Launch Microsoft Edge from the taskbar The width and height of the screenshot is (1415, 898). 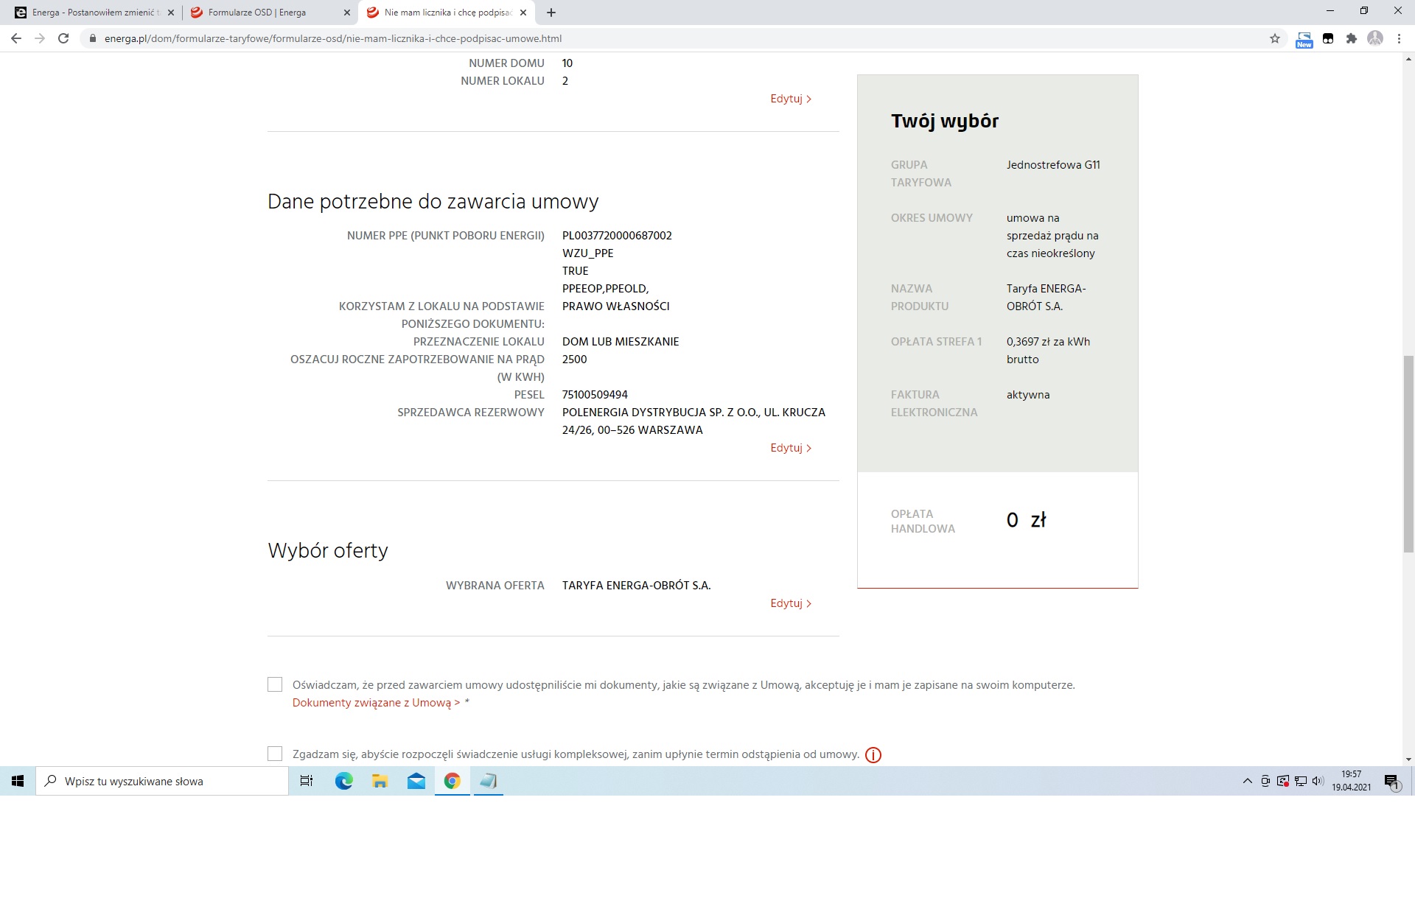pyautogui.click(x=343, y=781)
